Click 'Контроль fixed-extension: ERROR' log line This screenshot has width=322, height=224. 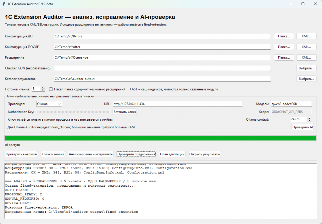39,207
